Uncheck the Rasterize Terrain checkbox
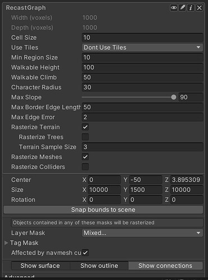 point(85,127)
